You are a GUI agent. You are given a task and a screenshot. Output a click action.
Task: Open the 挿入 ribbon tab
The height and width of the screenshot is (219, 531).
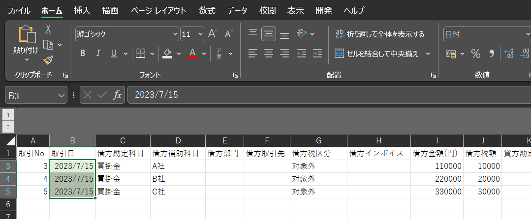point(82,10)
